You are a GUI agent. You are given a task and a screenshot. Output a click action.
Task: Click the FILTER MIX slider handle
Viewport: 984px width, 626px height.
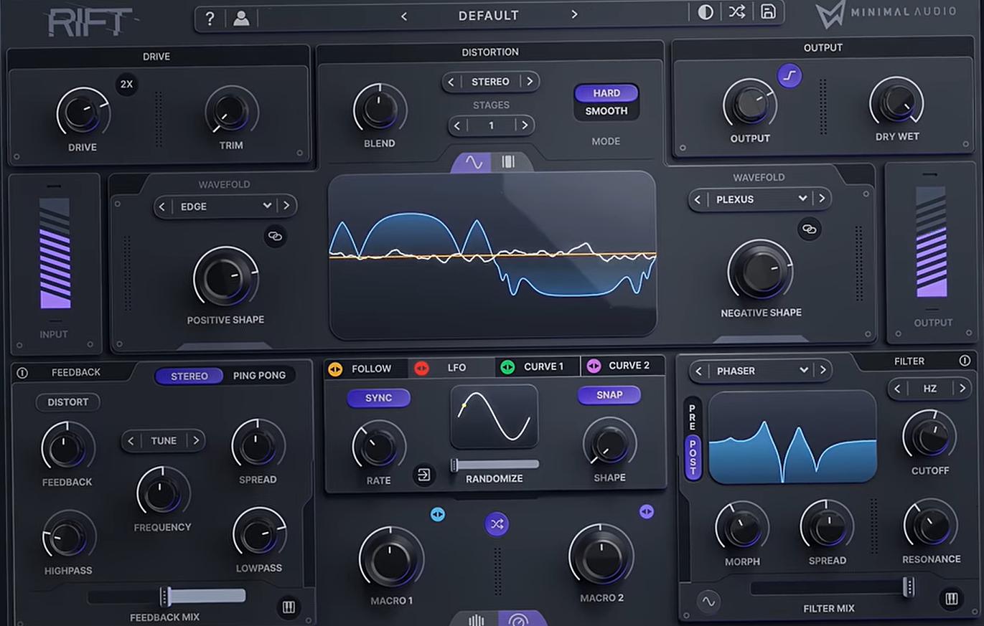point(909,587)
